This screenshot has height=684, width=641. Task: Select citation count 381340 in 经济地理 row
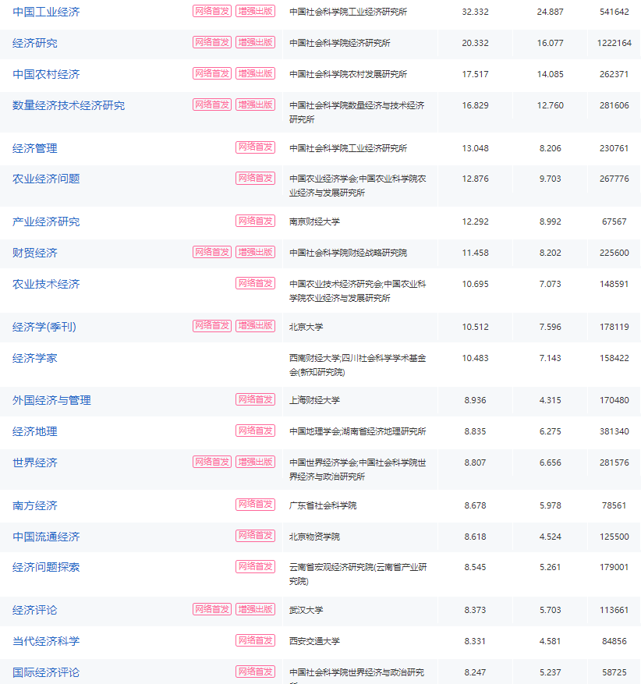pyautogui.click(x=614, y=431)
